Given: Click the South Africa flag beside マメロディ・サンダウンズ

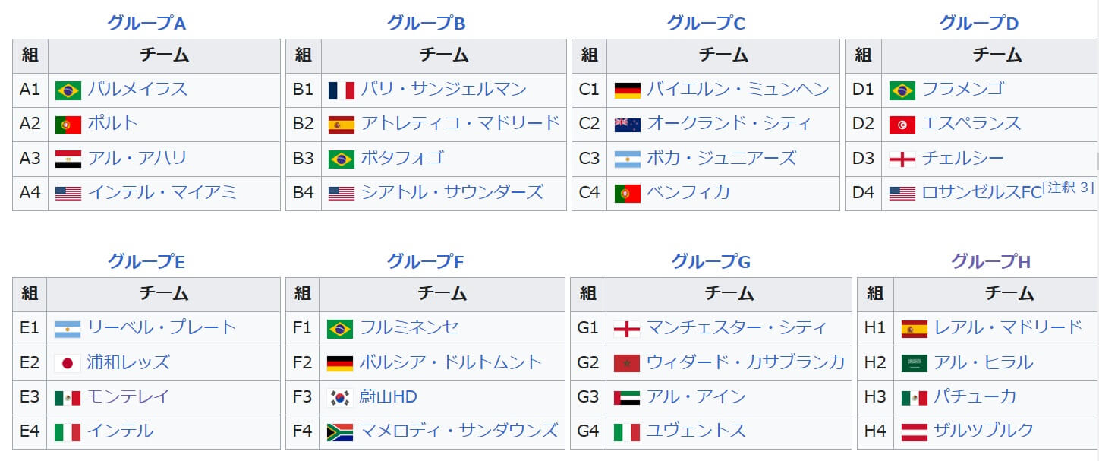Looking at the screenshot, I should [340, 432].
